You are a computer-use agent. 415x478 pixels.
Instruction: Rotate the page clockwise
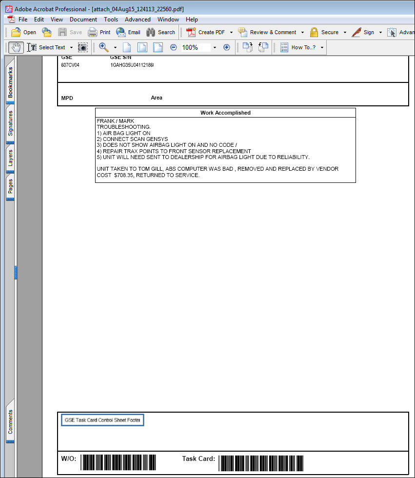coord(247,48)
